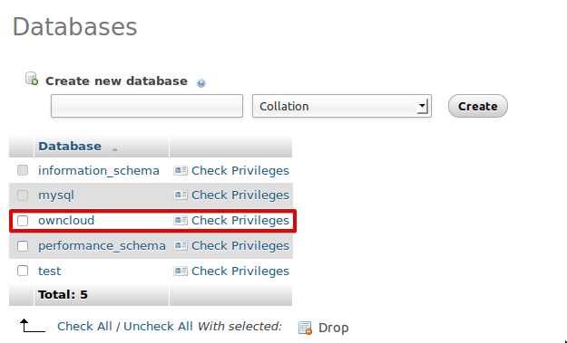This screenshot has width=567, height=343.
Task: Open Check Privileges for mysql
Action: (240, 195)
